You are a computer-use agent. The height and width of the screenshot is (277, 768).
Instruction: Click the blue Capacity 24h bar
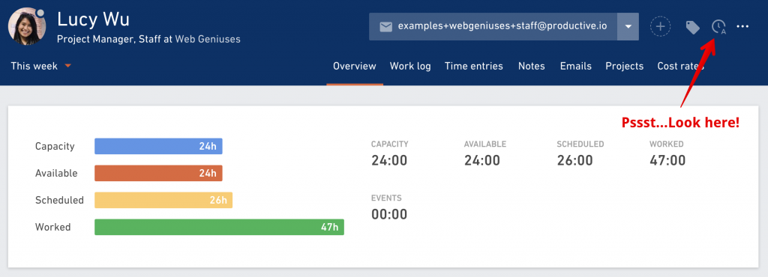(x=158, y=146)
